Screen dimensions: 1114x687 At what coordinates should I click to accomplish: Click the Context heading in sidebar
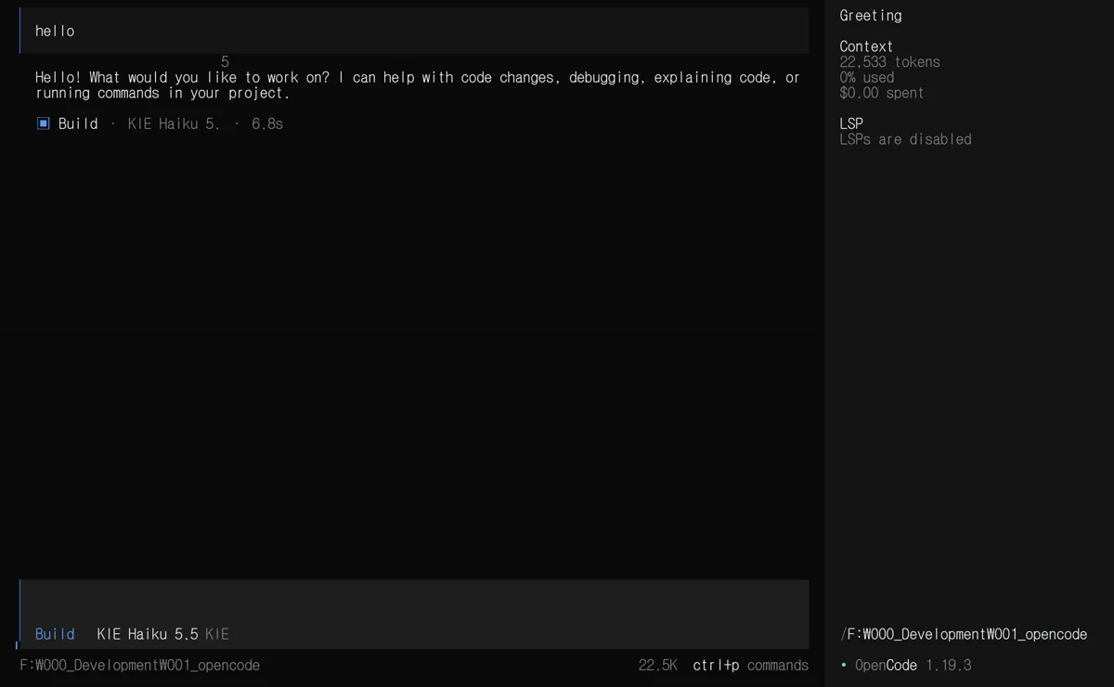[866, 46]
